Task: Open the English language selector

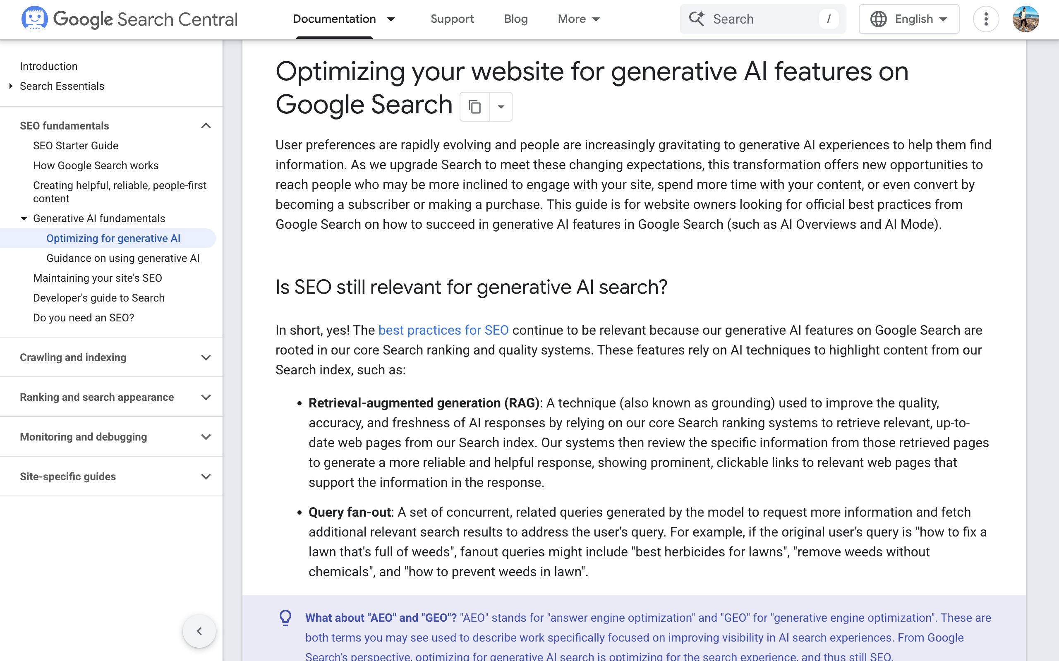Action: pos(909,19)
